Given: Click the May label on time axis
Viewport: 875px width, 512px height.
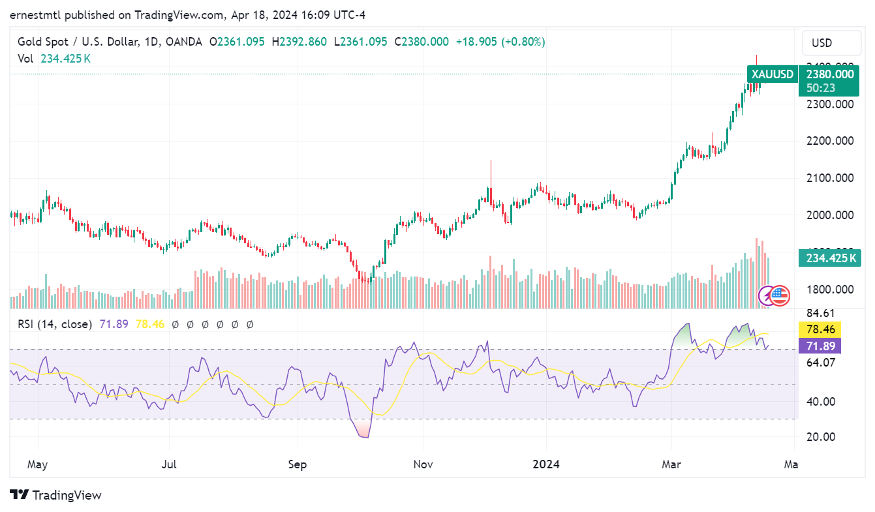Looking at the screenshot, I should coord(38,464).
